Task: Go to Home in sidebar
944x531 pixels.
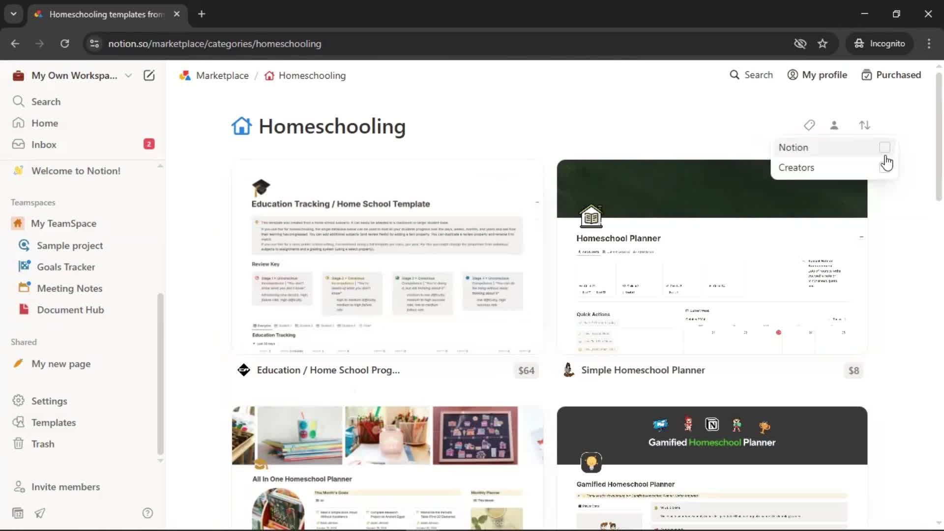Action: coord(45,123)
